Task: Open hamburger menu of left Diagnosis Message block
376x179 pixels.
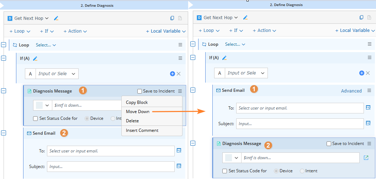Action: click(180, 91)
